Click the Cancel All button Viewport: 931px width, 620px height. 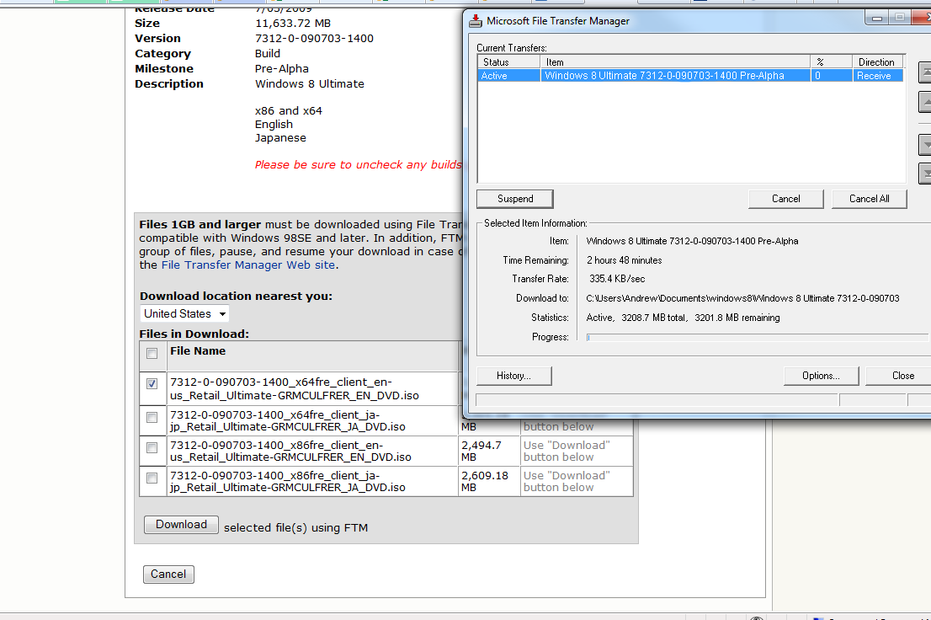870,199
